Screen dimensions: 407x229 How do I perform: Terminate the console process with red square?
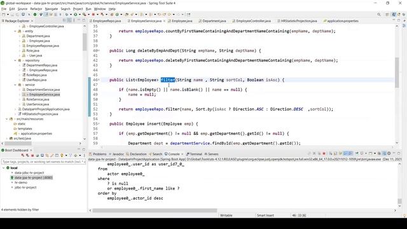324,154
